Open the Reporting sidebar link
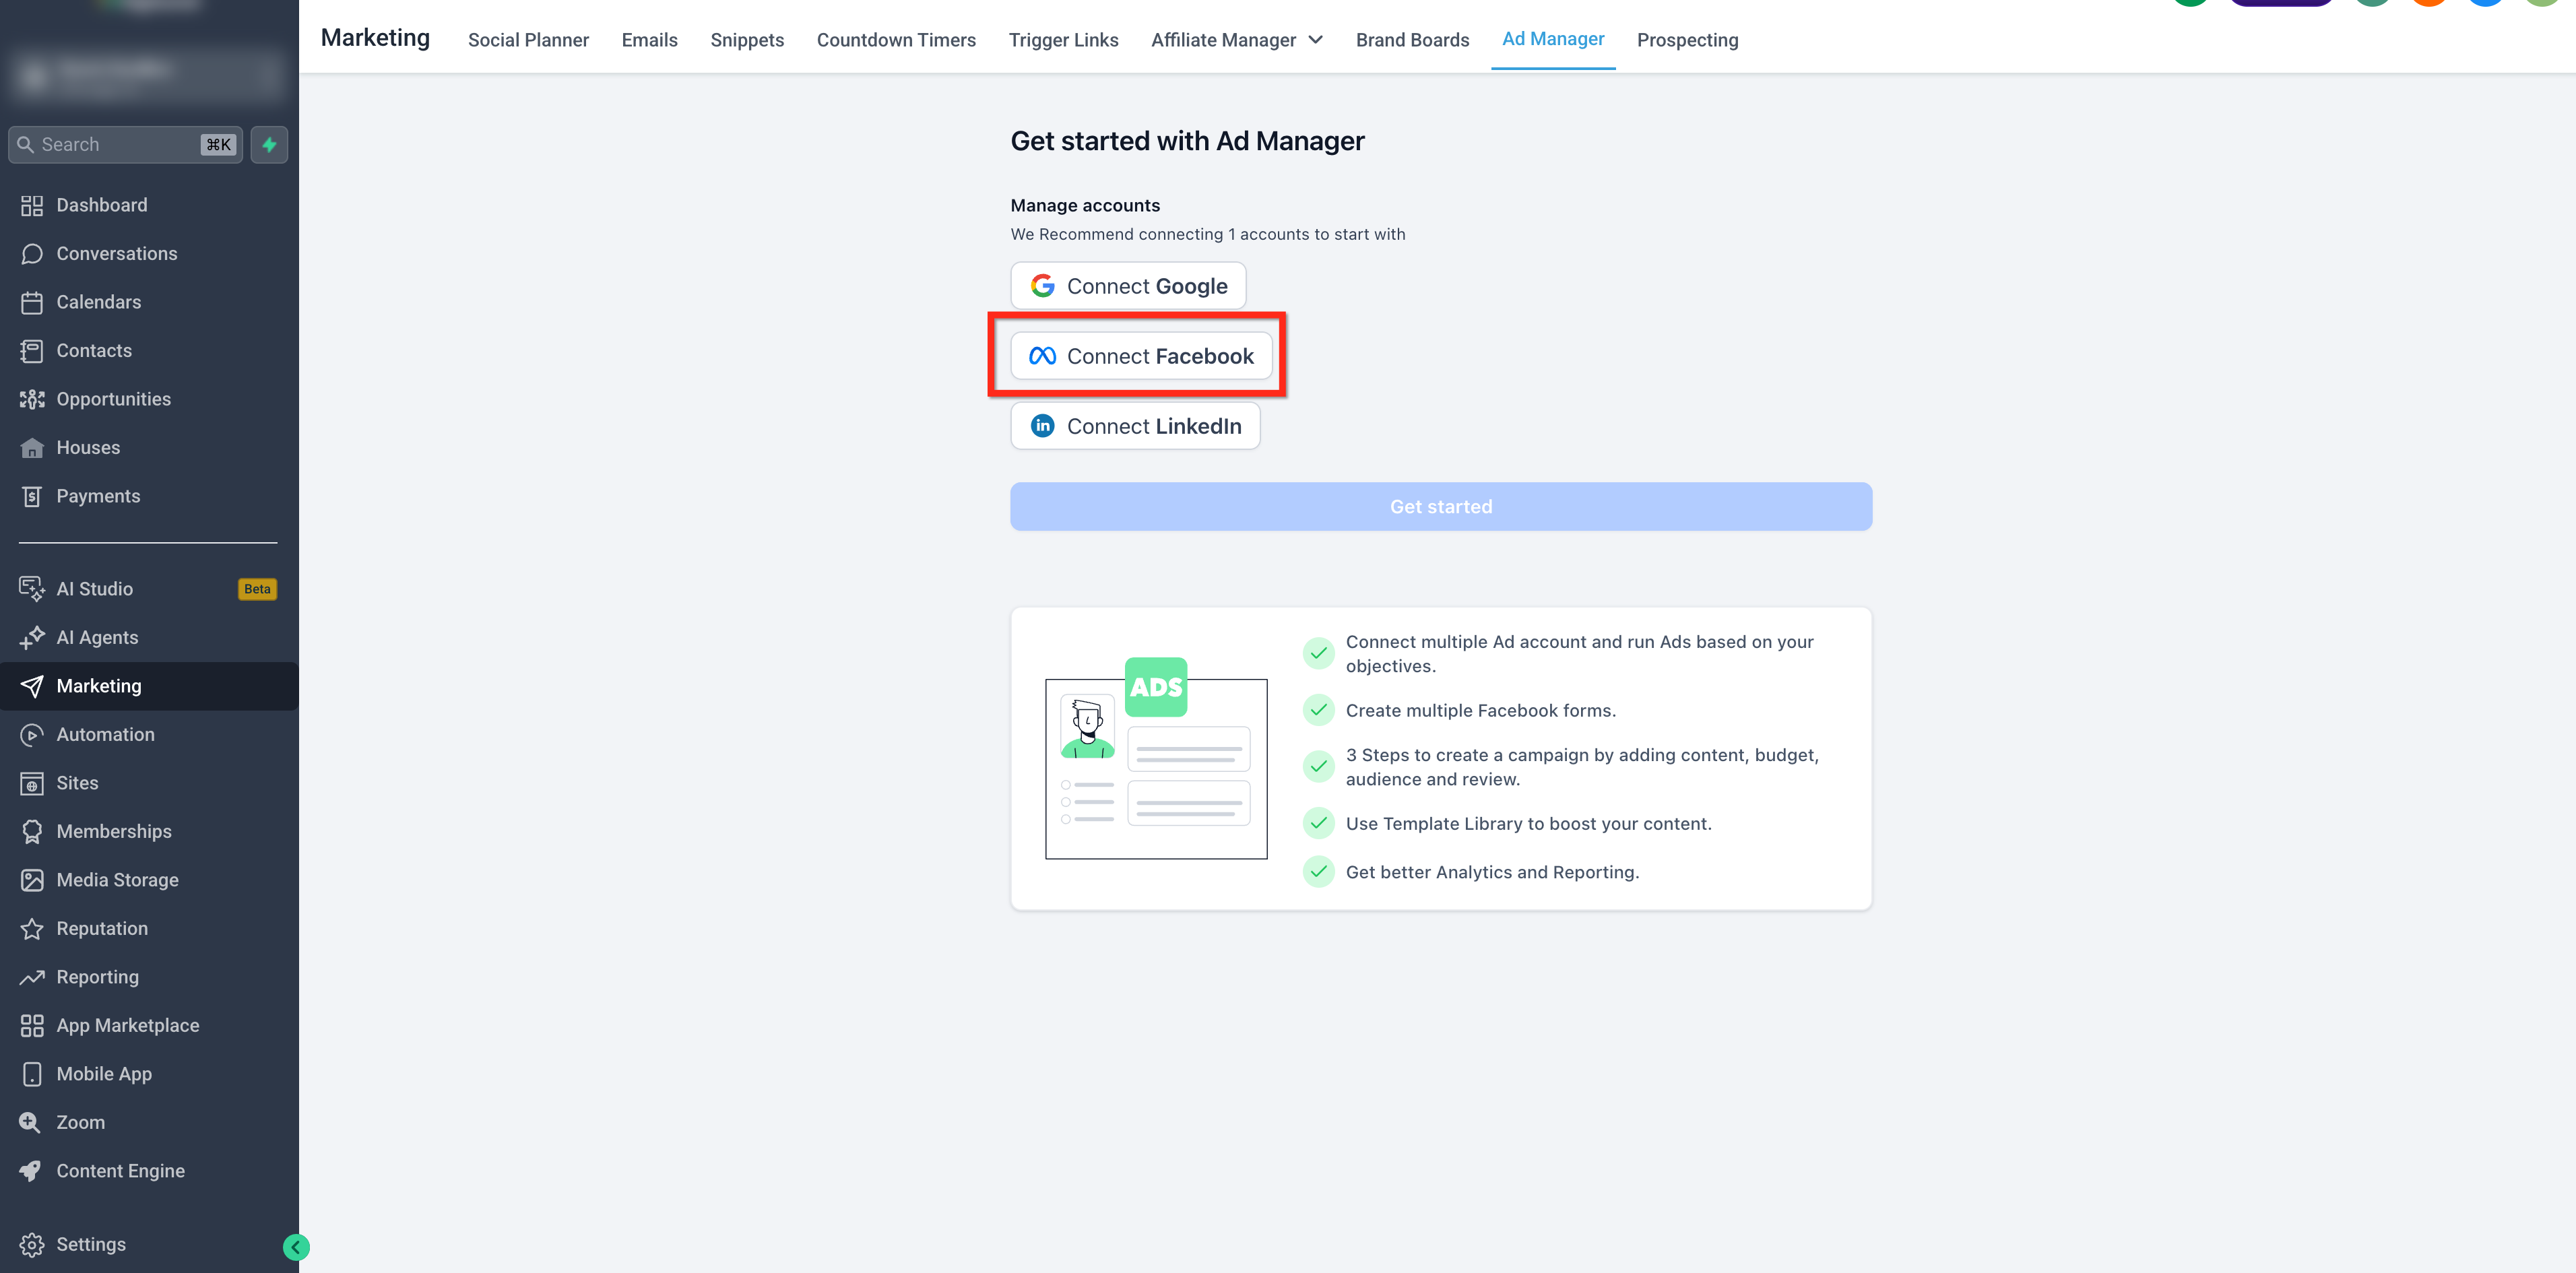The image size is (2576, 1273). (x=97, y=977)
